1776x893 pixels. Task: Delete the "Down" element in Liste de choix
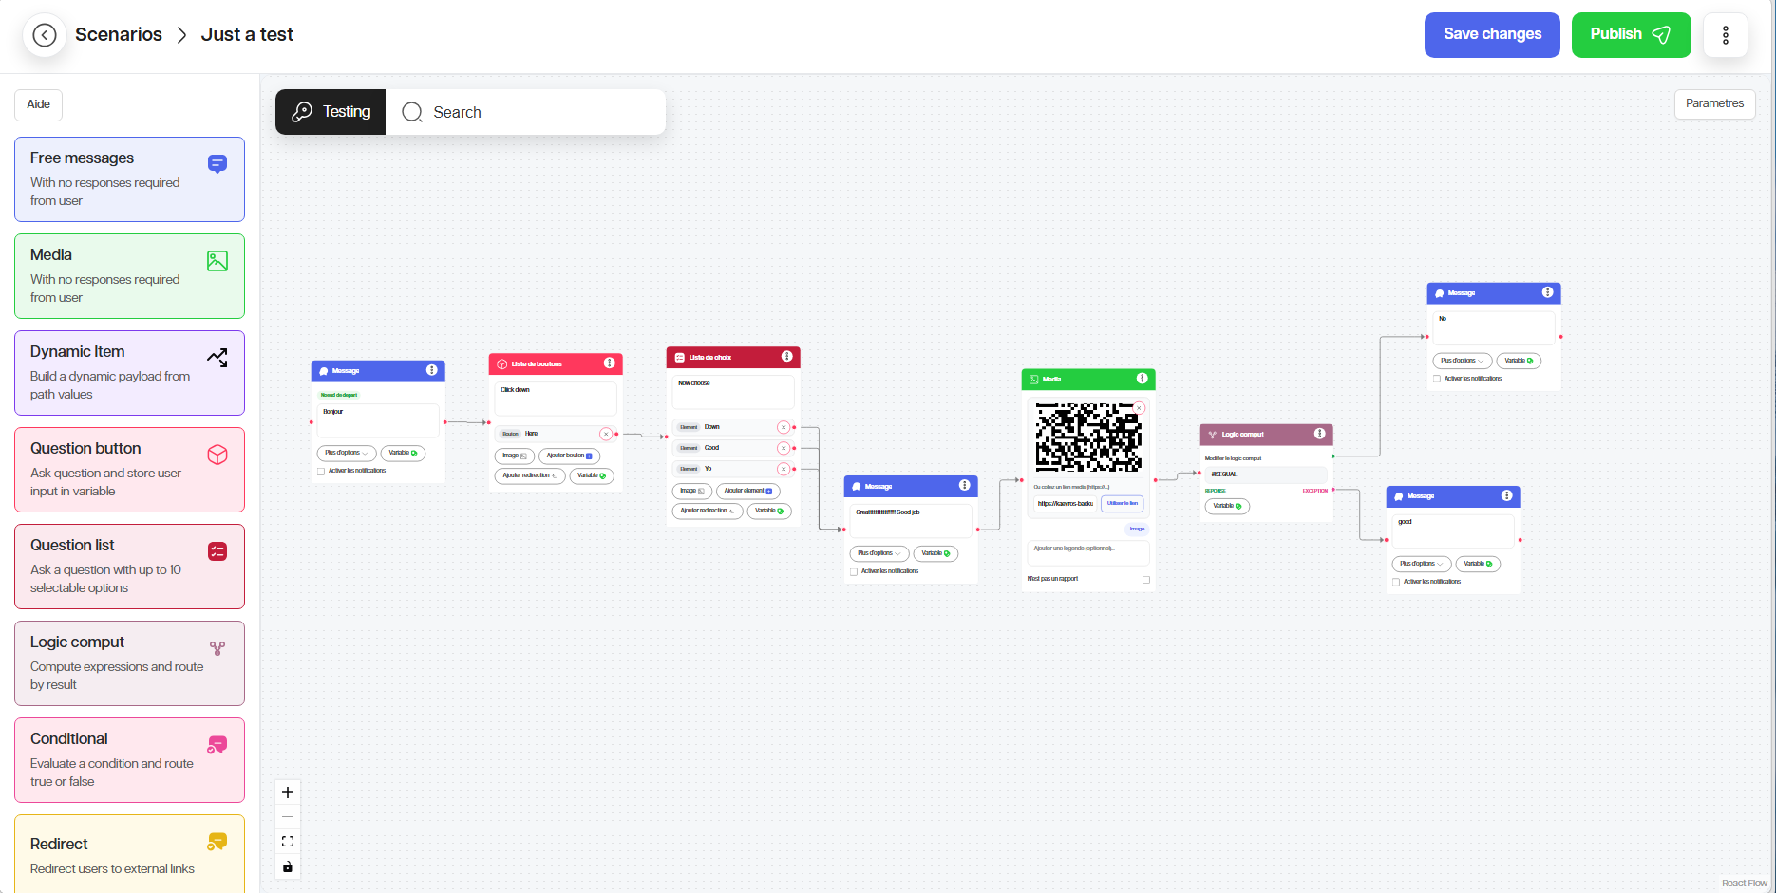(784, 427)
